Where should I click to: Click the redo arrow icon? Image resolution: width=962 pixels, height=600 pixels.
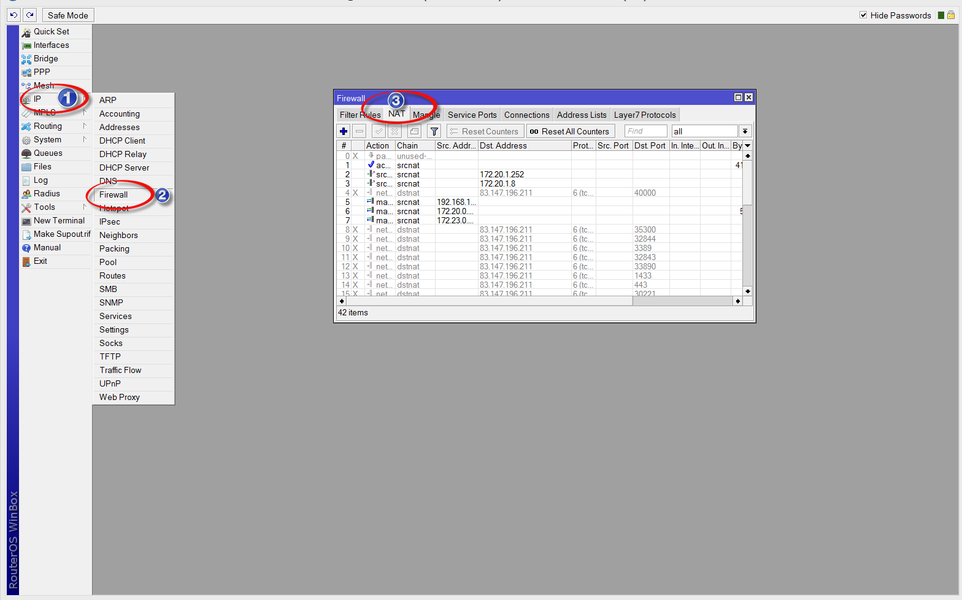coord(29,15)
